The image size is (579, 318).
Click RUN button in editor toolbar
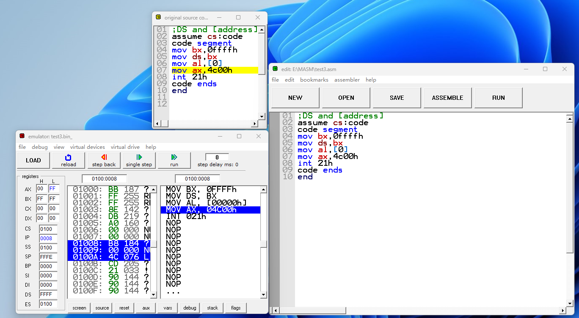point(498,98)
